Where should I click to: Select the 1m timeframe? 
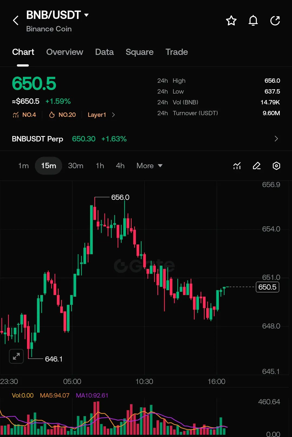pos(24,166)
